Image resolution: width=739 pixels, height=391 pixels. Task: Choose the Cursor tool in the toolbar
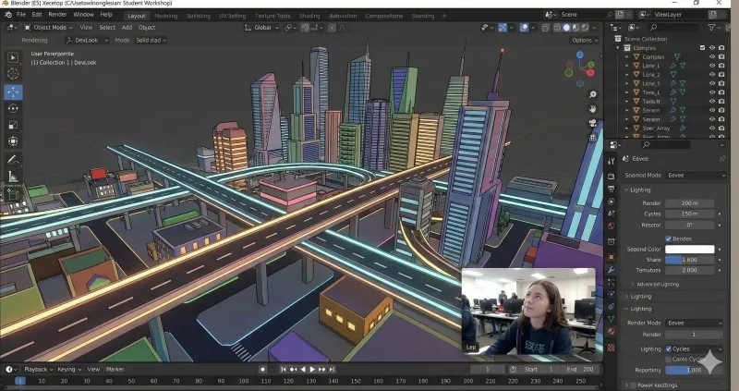pos(14,74)
